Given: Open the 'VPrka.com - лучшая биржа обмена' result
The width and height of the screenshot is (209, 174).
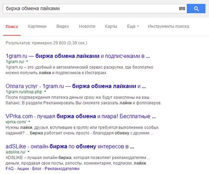Looking at the screenshot, I should (x=81, y=116).
